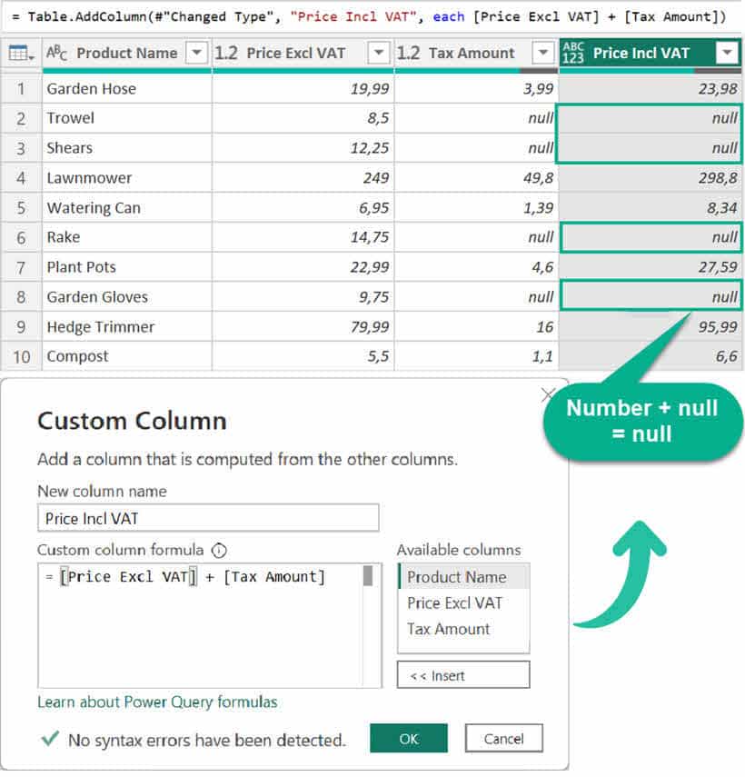745x777 pixels.
Task: Click the green syntax check icon
Action: coord(48,740)
